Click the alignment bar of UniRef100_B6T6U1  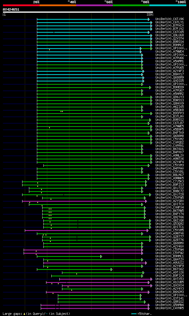click(x=90, y=149)
